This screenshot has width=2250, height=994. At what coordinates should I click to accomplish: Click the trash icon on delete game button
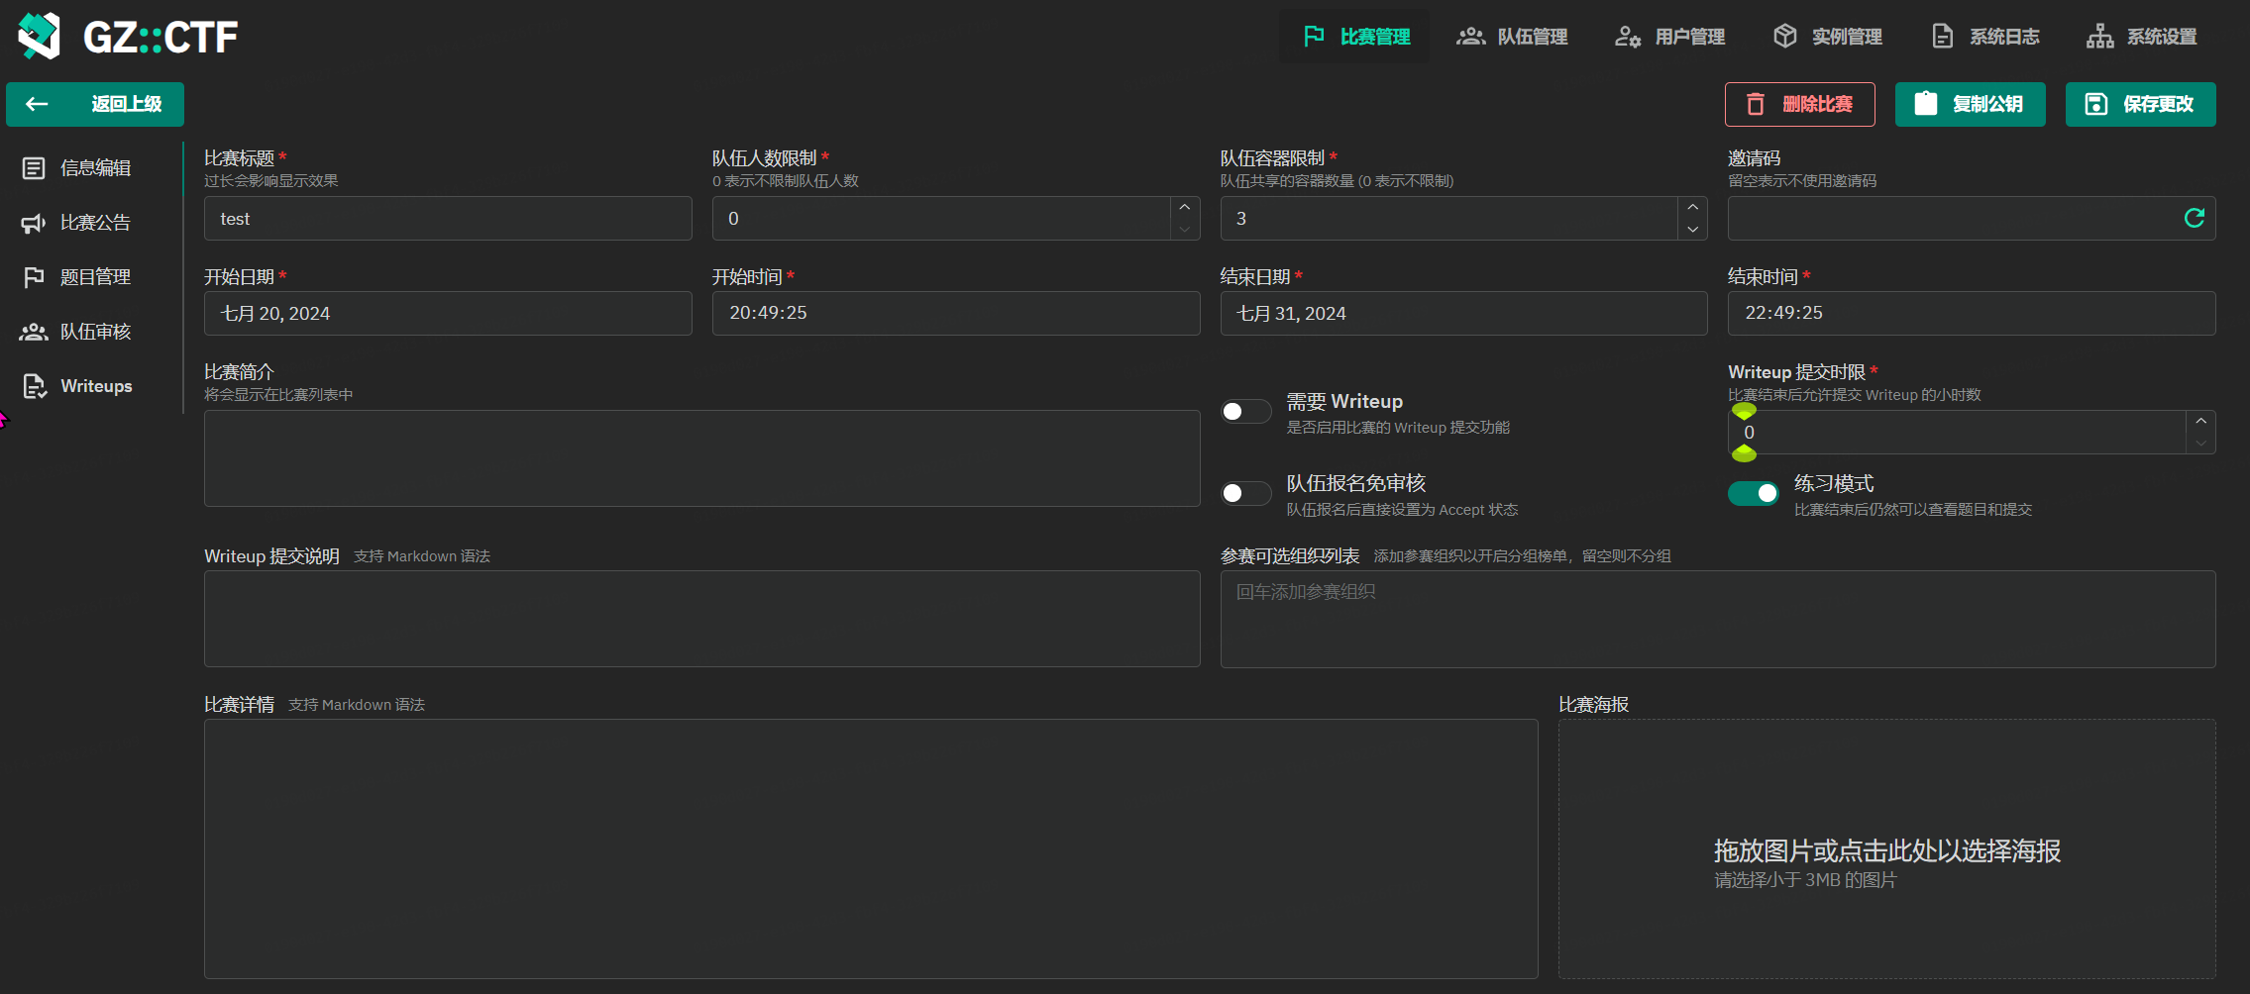click(x=1755, y=104)
